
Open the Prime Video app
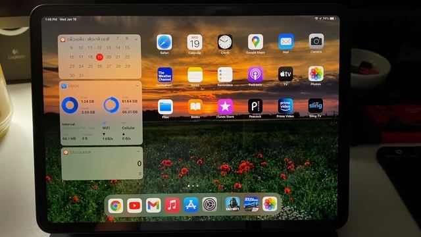(x=285, y=106)
